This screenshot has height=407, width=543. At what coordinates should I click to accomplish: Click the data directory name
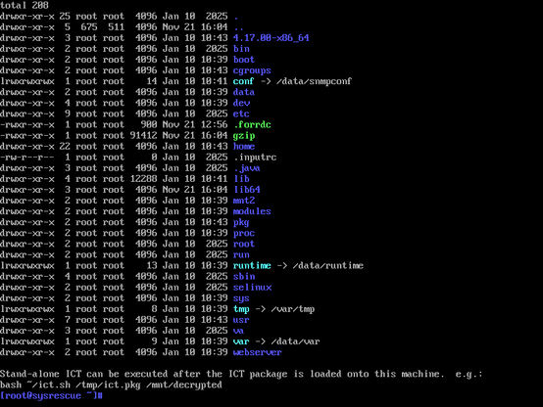tap(244, 92)
